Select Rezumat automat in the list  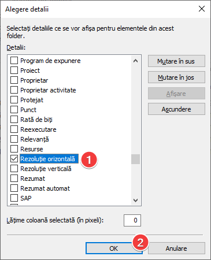click(x=45, y=188)
